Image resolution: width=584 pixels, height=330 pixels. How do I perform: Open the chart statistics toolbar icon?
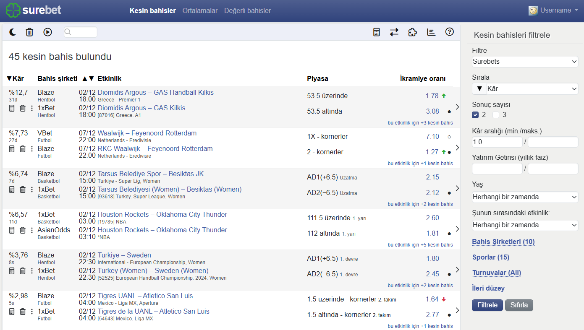431,32
